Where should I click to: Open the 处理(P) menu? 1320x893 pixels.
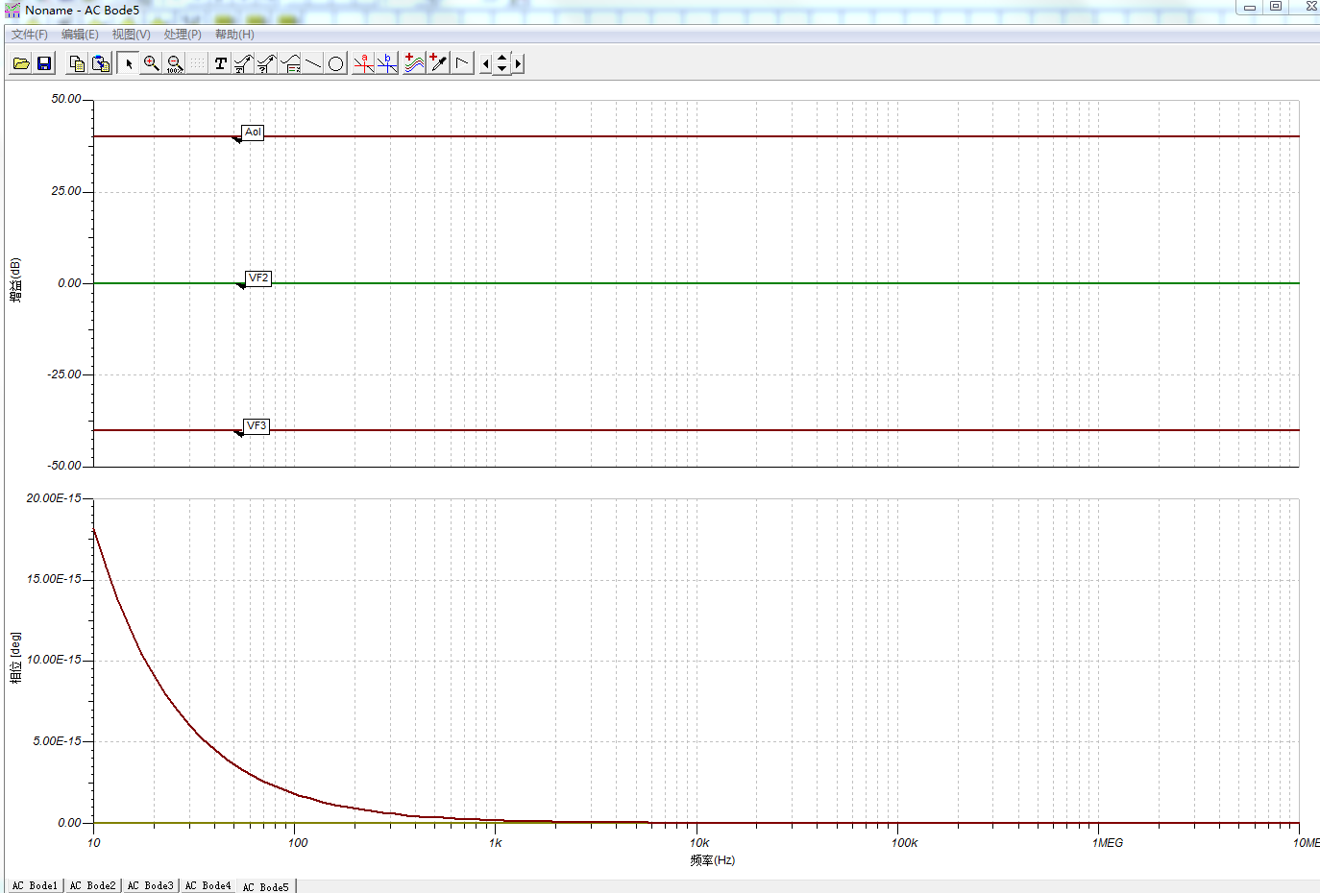point(183,35)
